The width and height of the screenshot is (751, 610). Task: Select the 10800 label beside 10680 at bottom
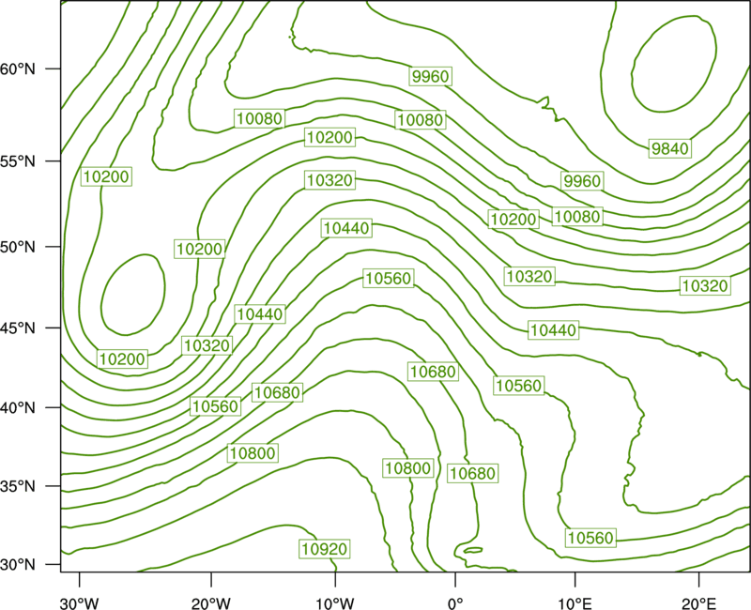pyautogui.click(x=408, y=467)
